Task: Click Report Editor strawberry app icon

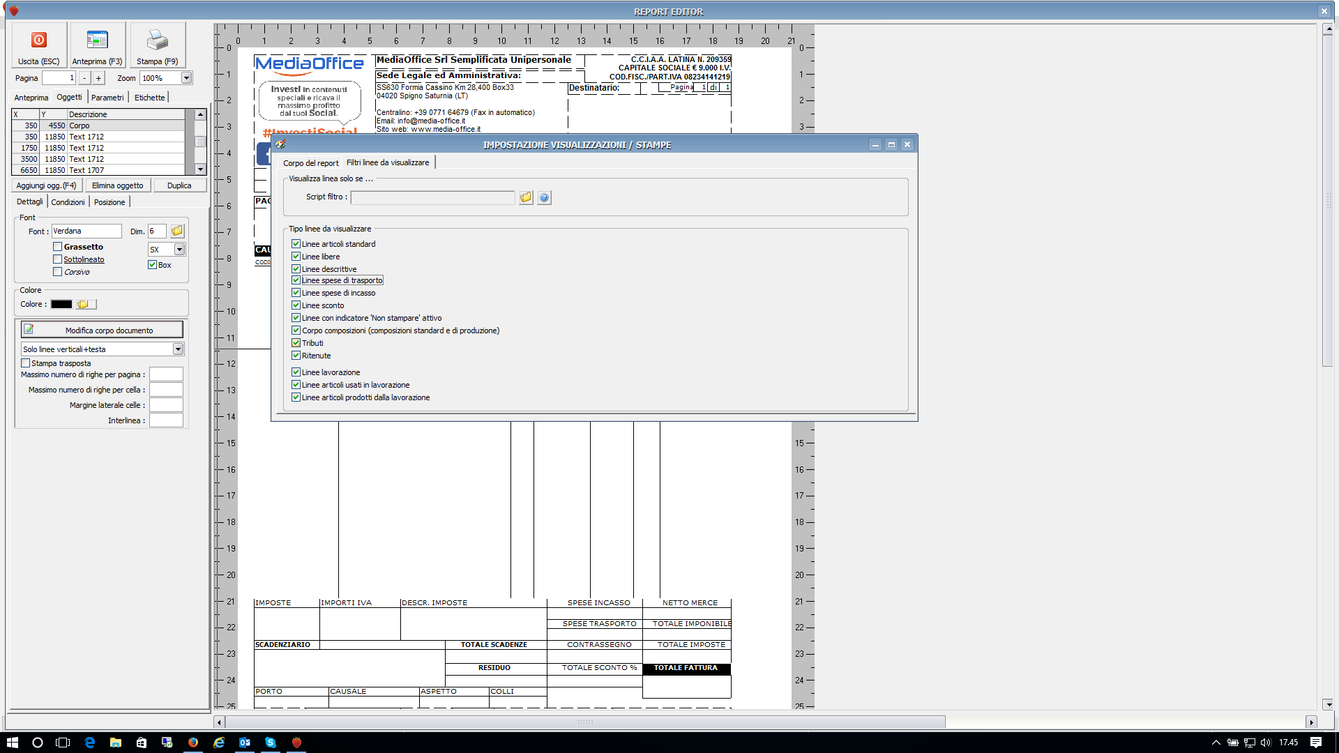Action: (13, 11)
